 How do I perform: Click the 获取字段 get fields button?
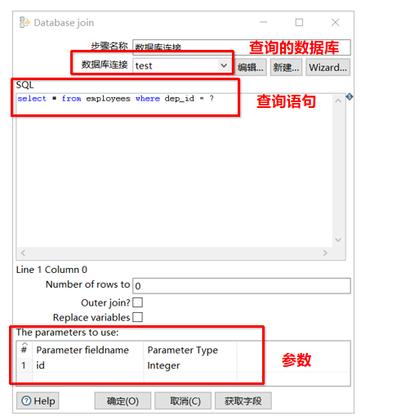tap(243, 400)
